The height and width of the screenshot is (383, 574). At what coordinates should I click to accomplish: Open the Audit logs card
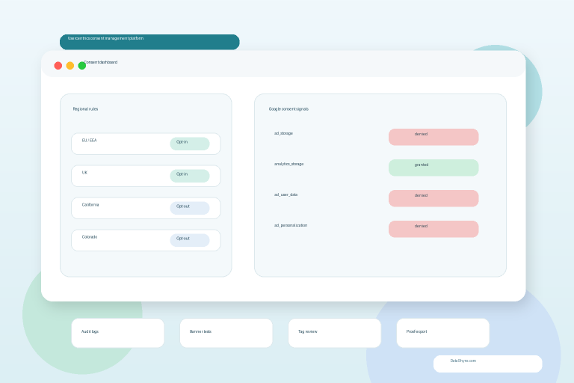click(x=117, y=333)
